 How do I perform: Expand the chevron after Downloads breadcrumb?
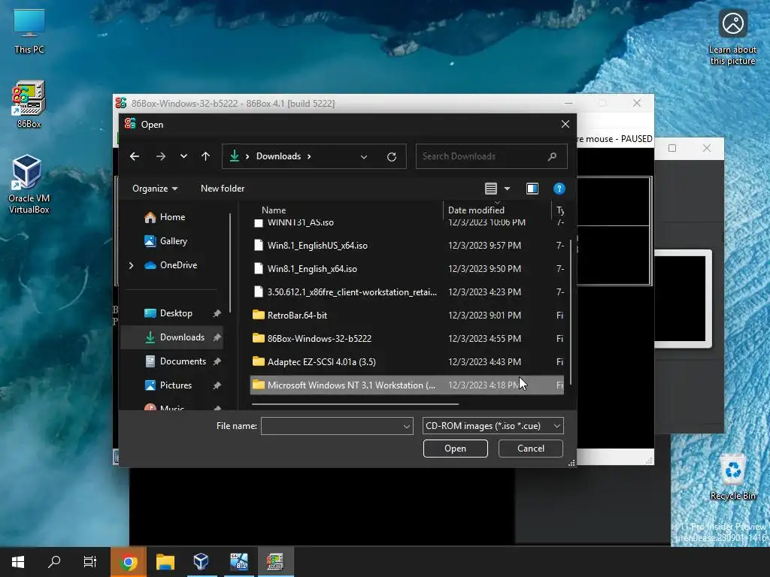pos(309,156)
